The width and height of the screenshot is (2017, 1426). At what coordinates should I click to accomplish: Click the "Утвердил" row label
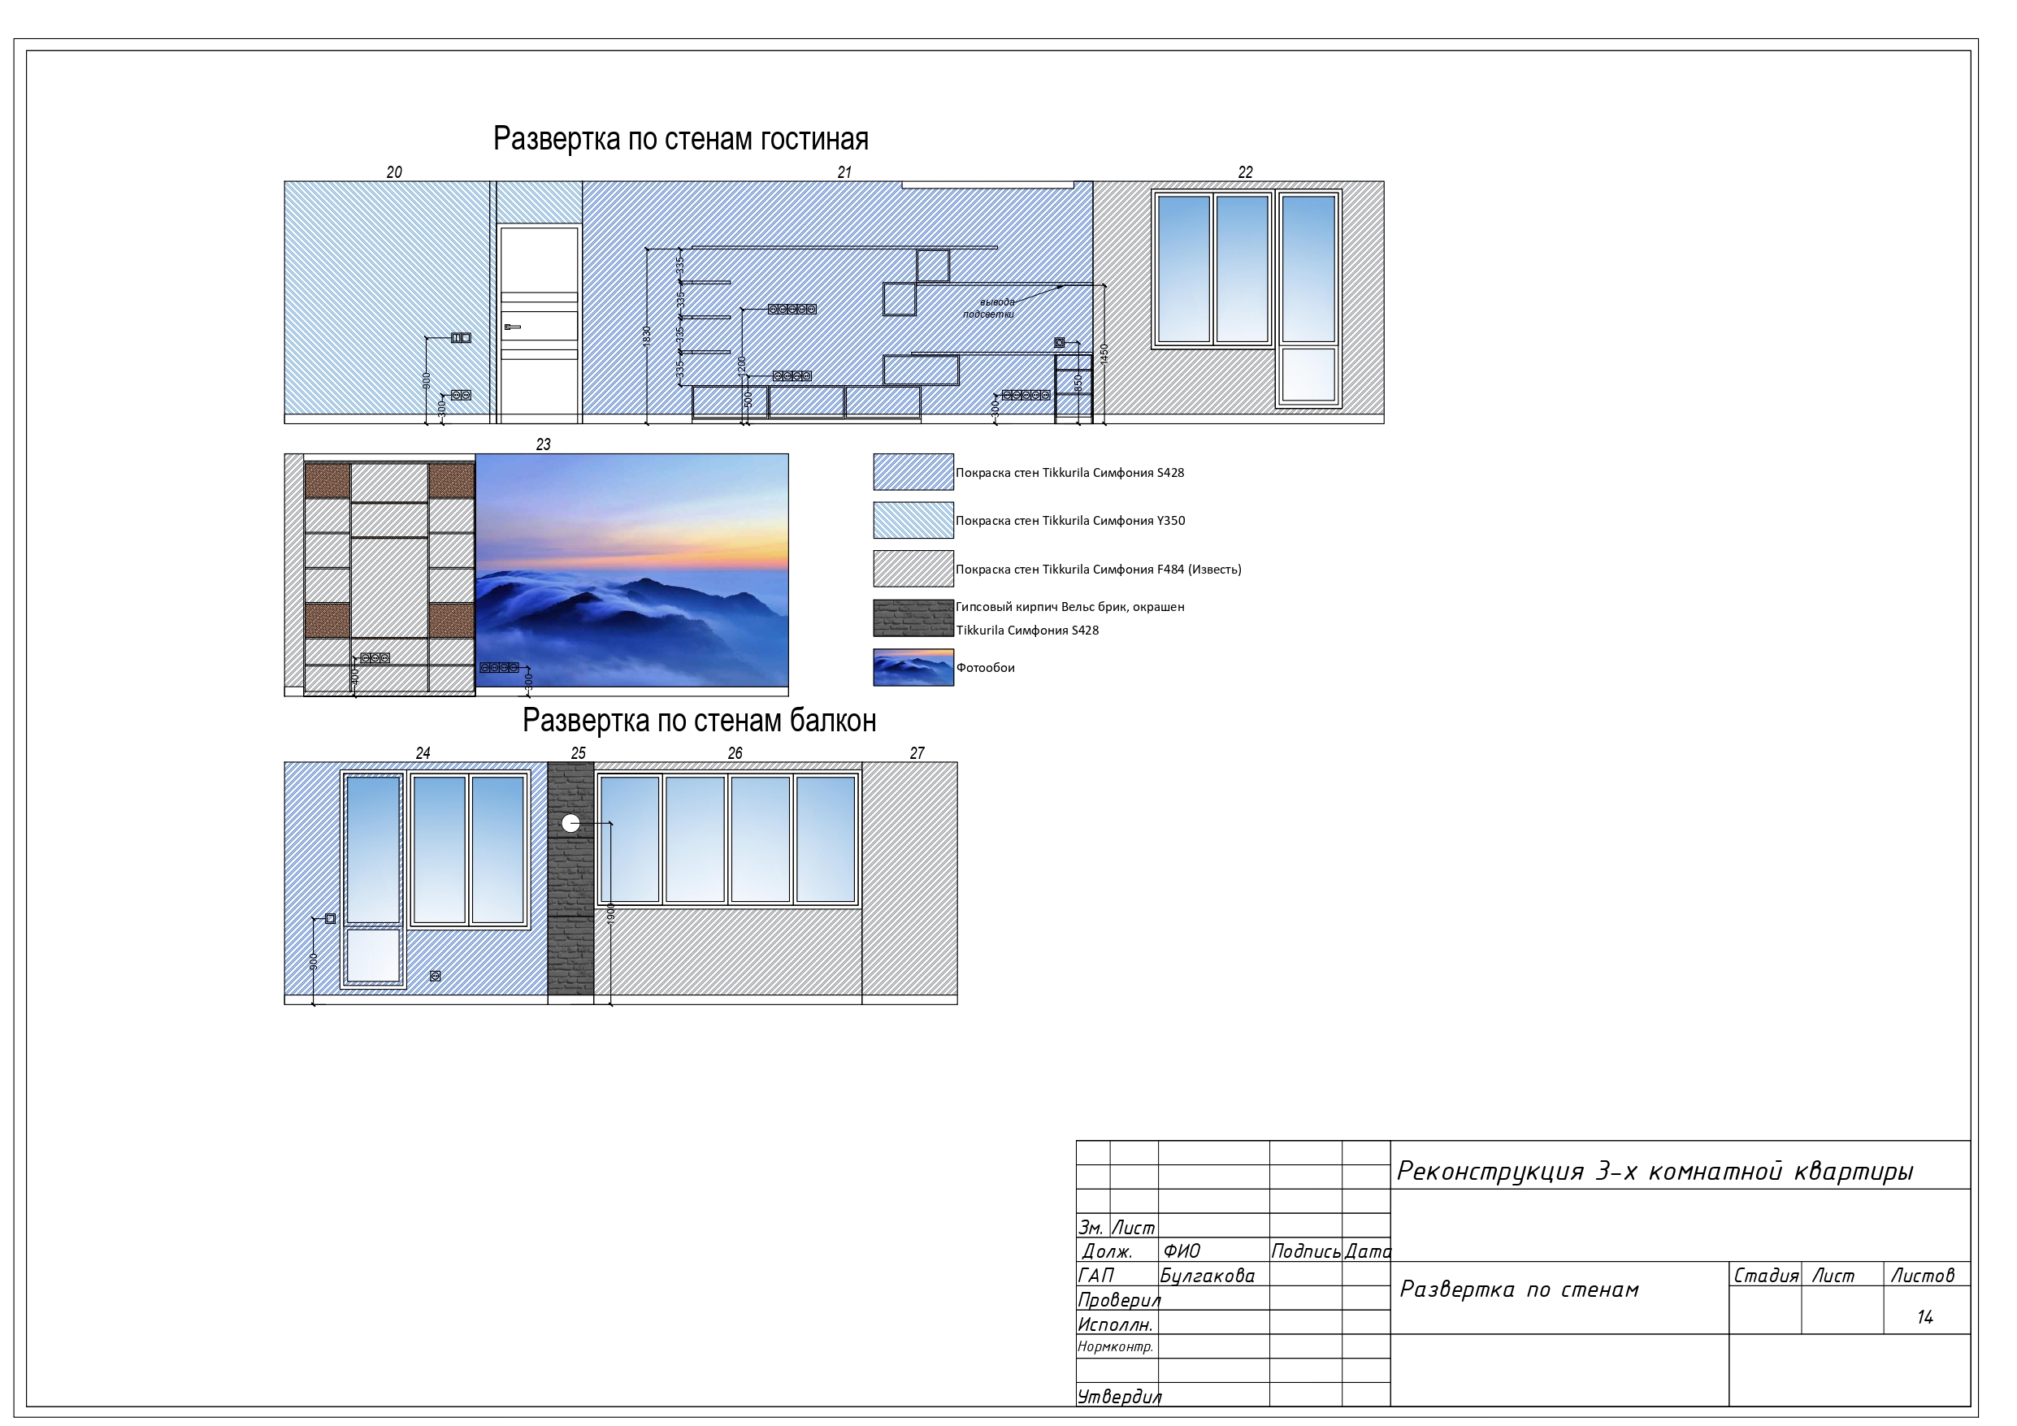[x=1119, y=1397]
